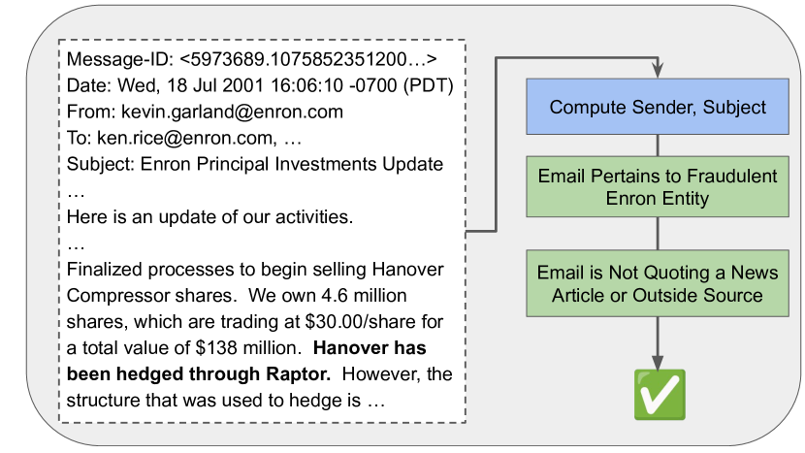805x453 pixels.
Task: Click the email Date line, Wed, 18 Jul 2001
Action: tap(260, 85)
